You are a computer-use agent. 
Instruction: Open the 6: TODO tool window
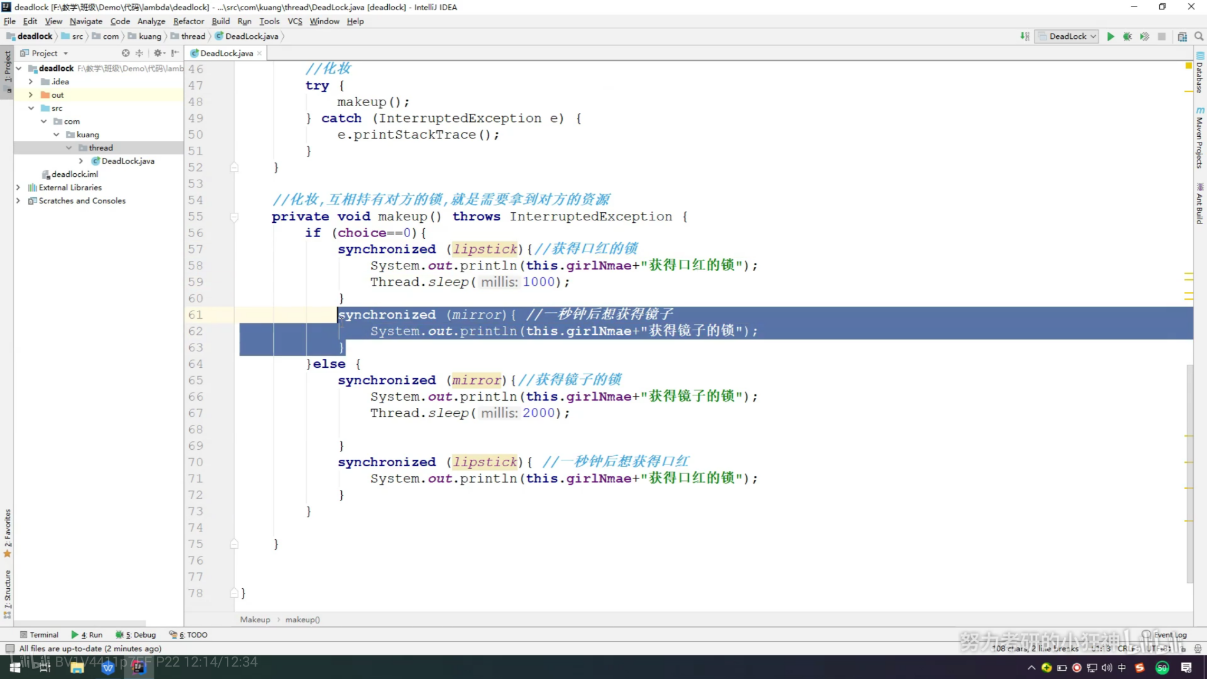pos(188,635)
